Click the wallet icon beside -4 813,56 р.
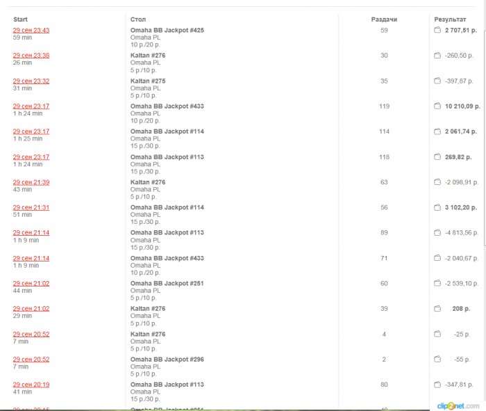 point(437,232)
